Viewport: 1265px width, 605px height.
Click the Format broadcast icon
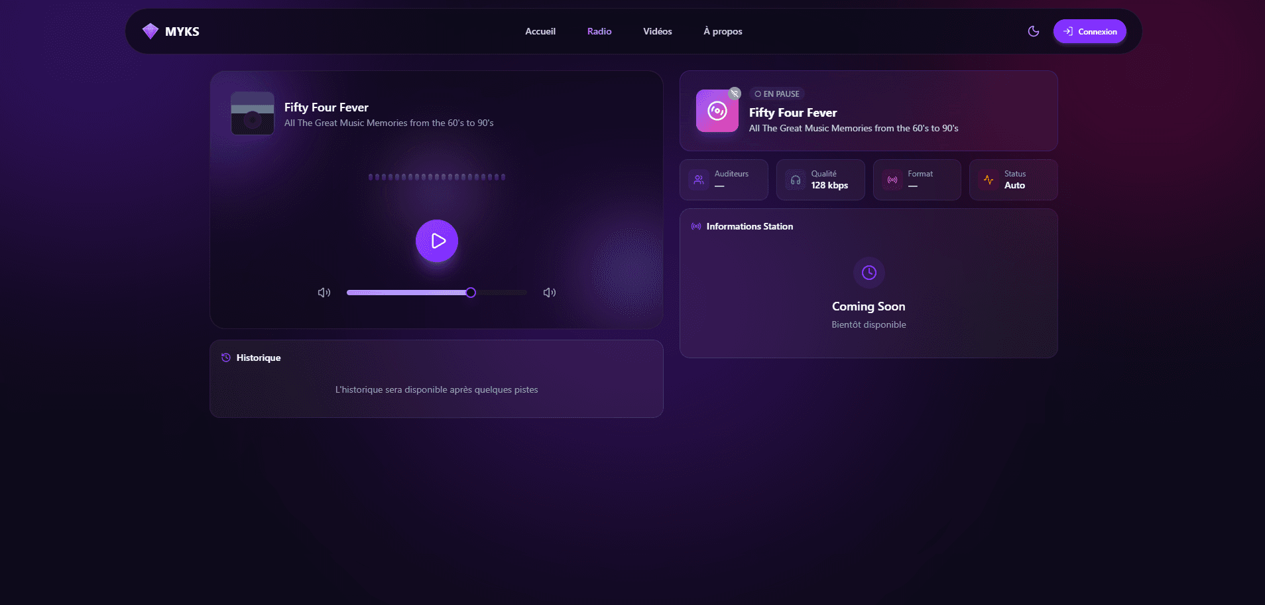[x=892, y=180]
